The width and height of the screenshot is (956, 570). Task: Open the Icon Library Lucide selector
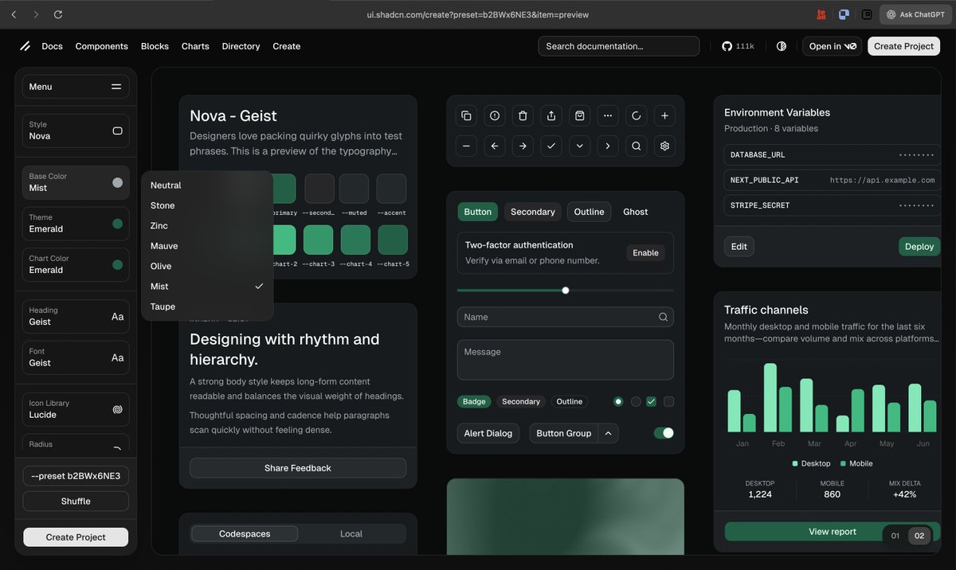[x=76, y=409]
